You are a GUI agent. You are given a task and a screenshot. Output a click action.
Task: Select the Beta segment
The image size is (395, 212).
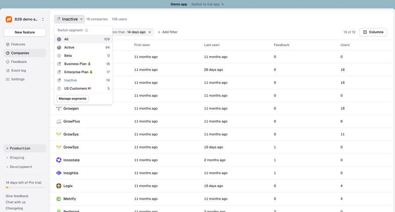tap(83, 56)
